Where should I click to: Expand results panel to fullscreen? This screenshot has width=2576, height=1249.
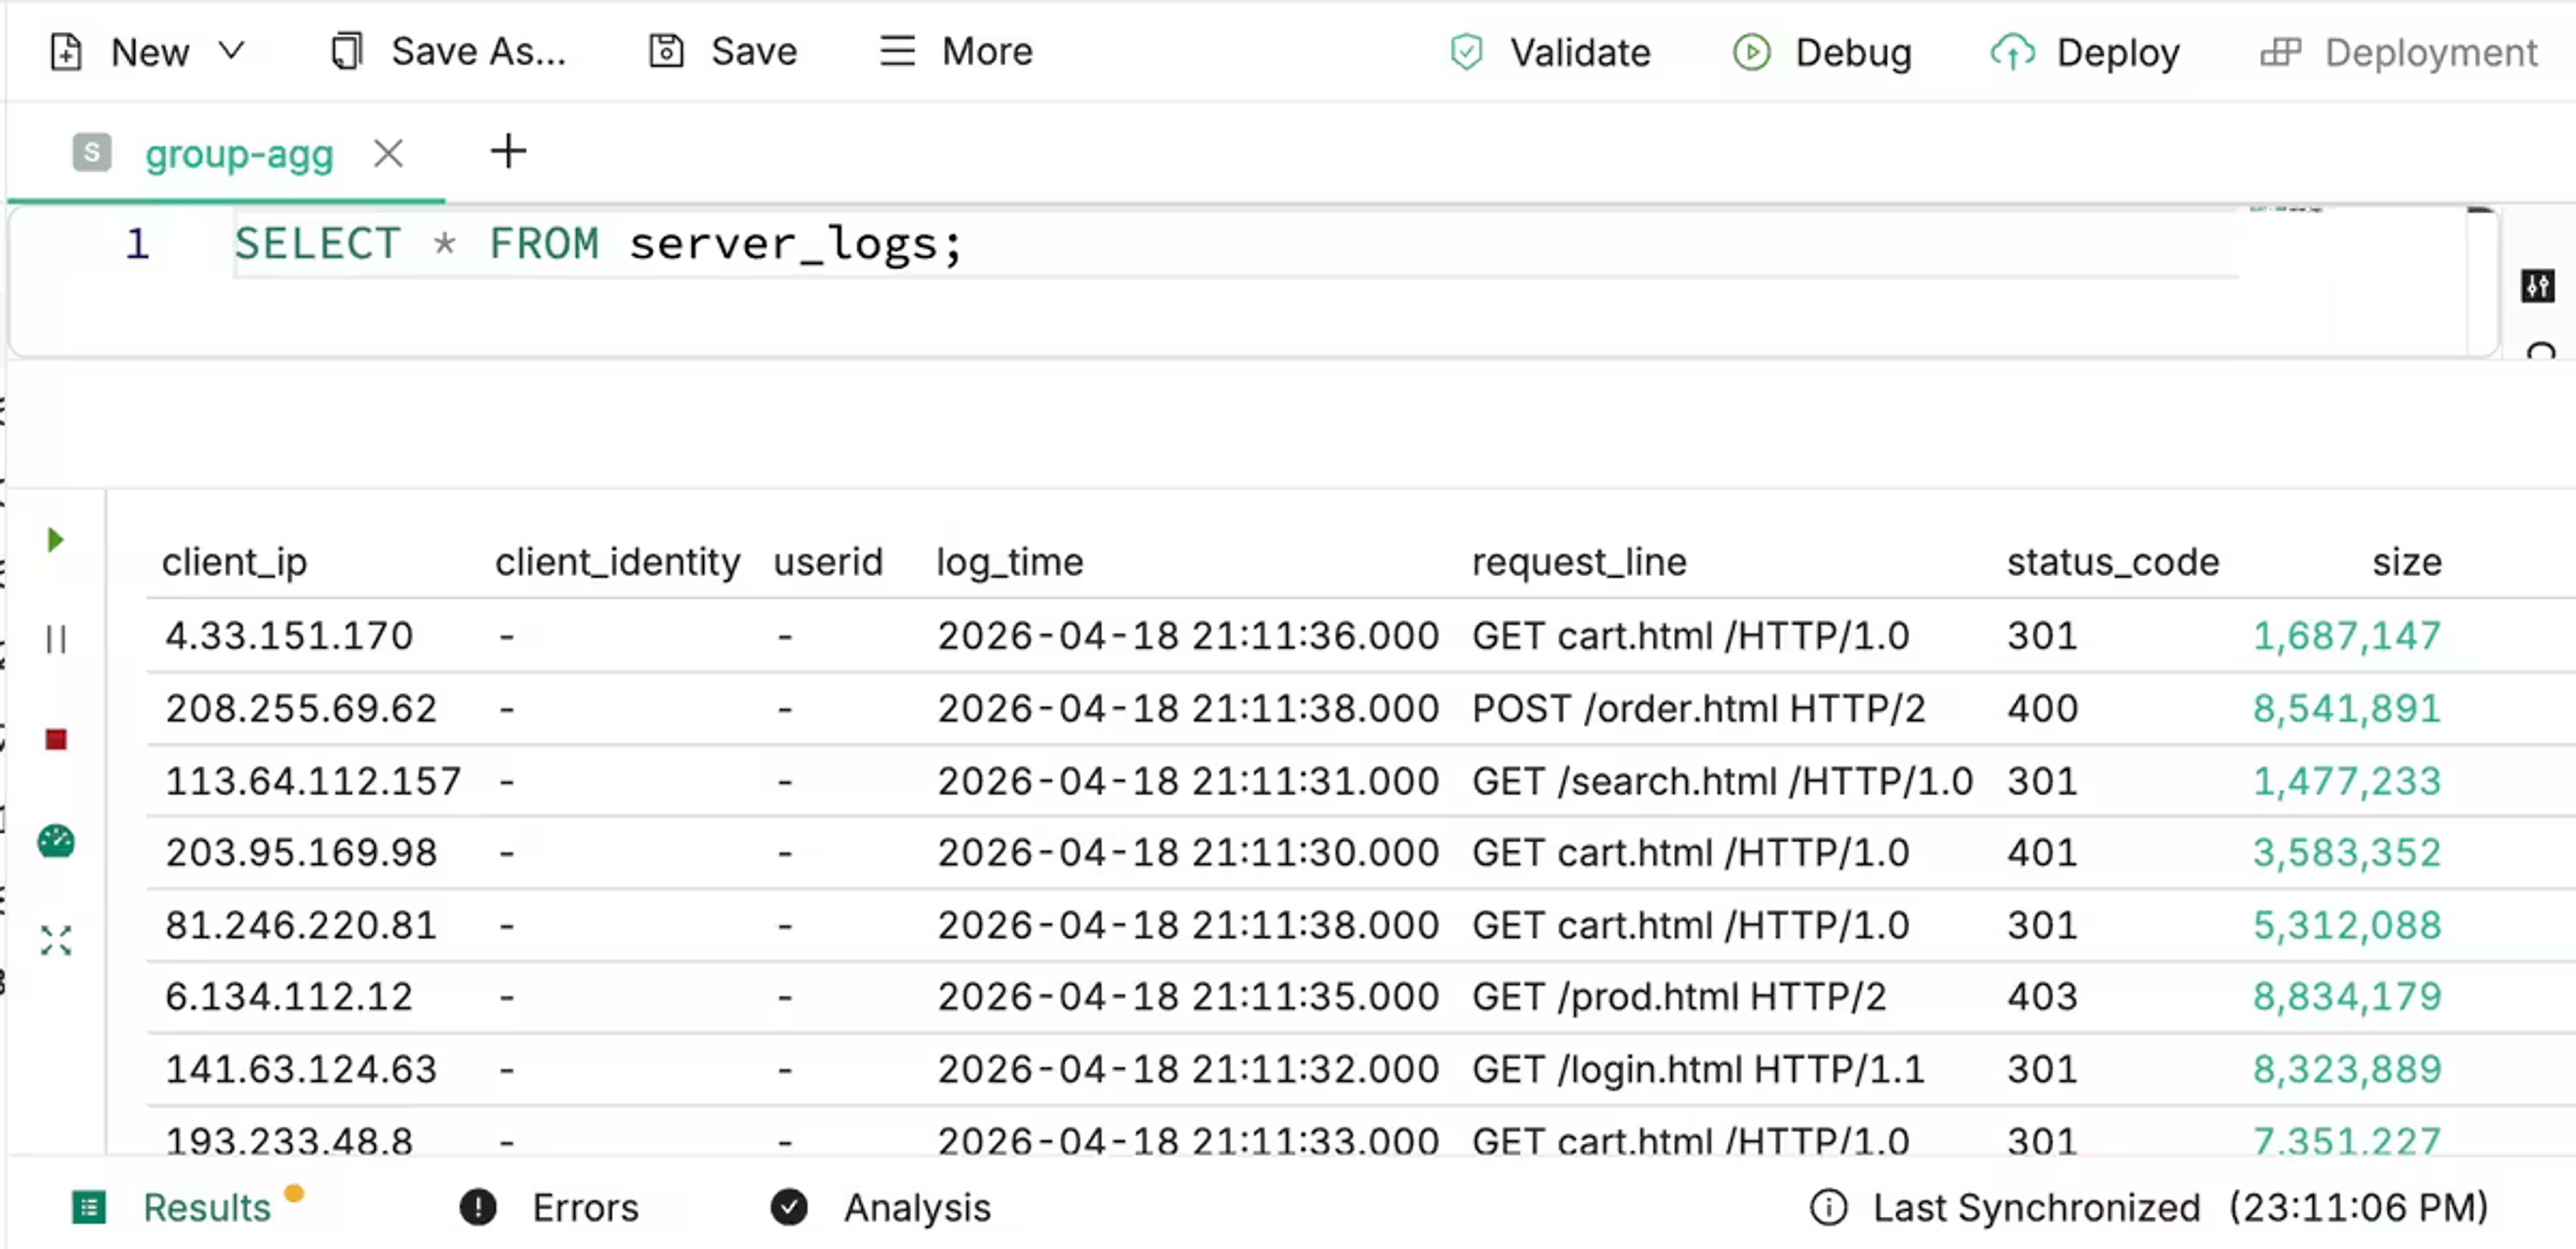click(x=56, y=940)
